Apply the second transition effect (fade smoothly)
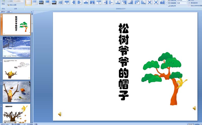 coord(35,2)
